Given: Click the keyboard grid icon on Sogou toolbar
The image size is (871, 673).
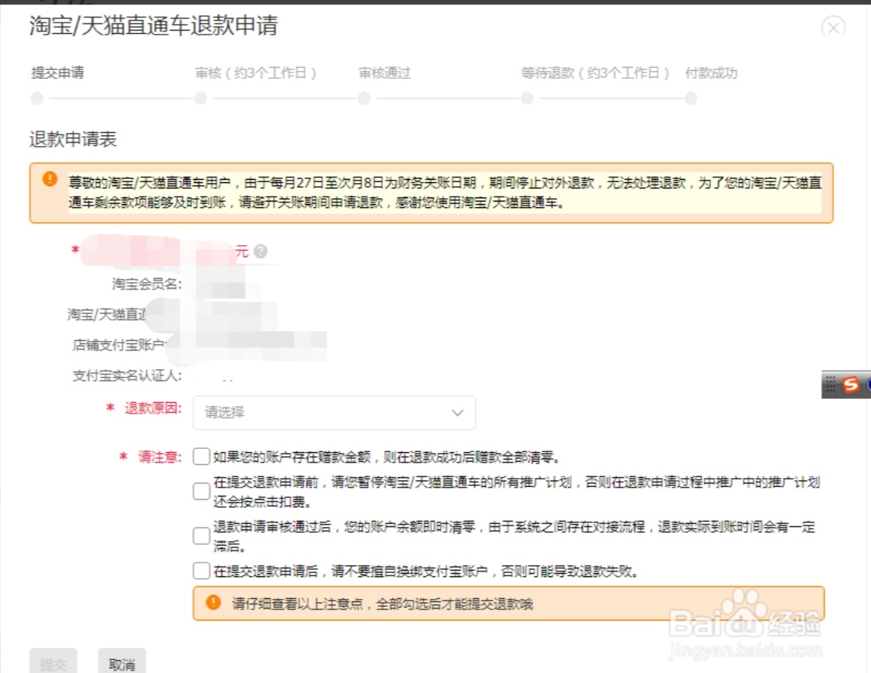Looking at the screenshot, I should tap(832, 384).
